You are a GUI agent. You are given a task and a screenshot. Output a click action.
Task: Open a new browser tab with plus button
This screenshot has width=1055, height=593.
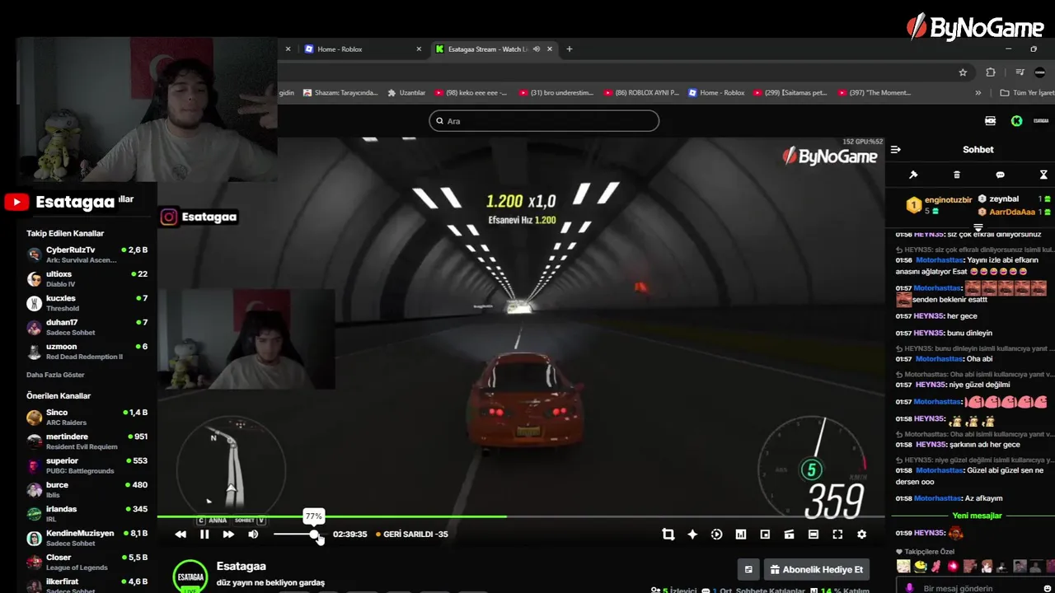(x=569, y=49)
